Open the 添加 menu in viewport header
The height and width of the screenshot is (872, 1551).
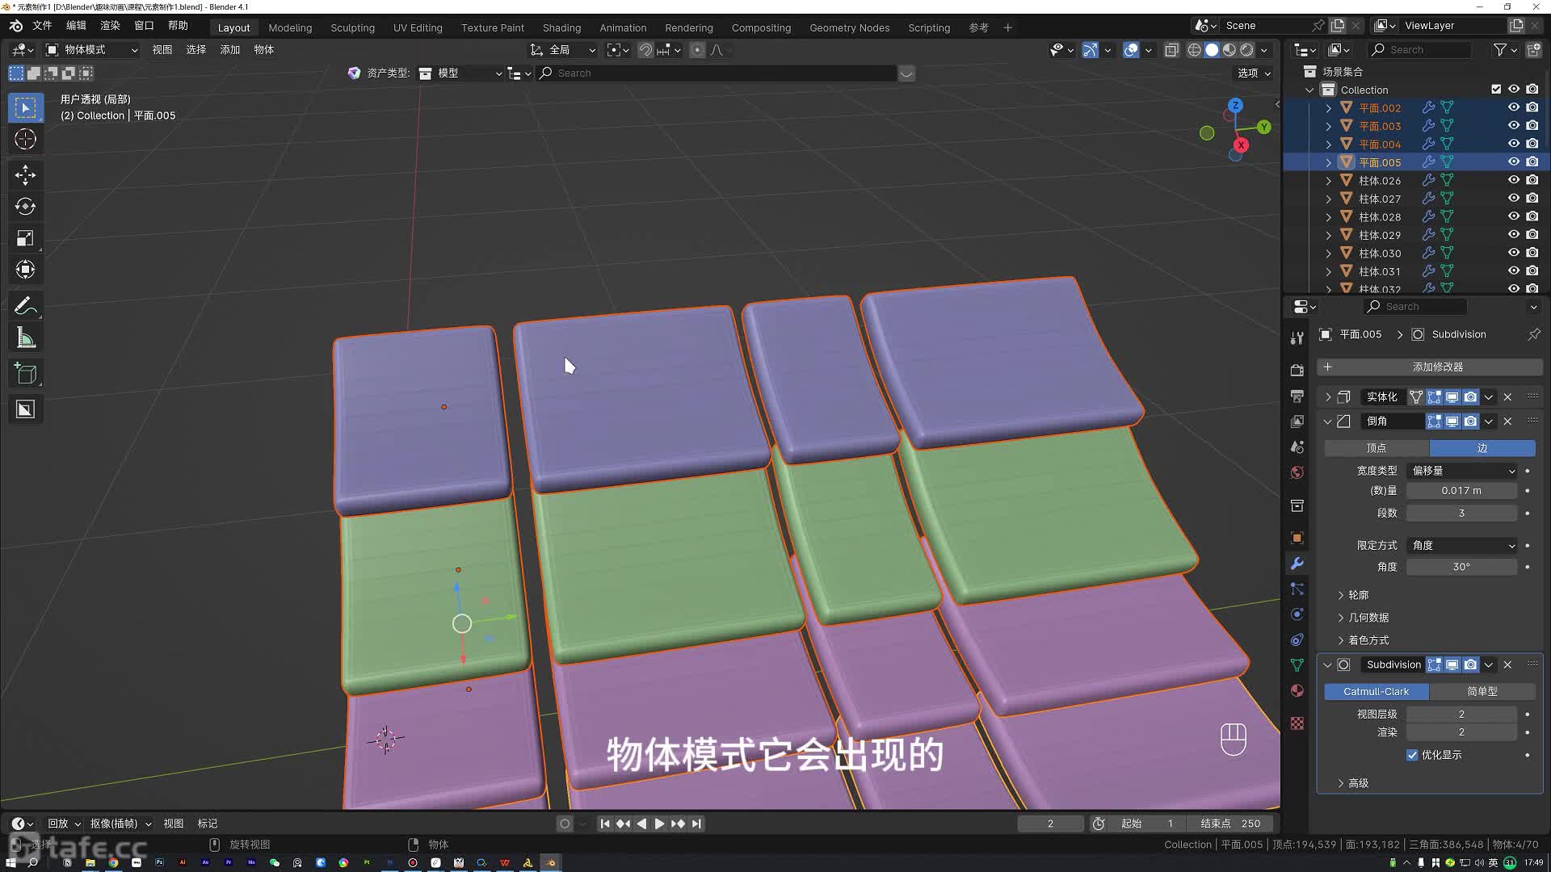point(230,50)
